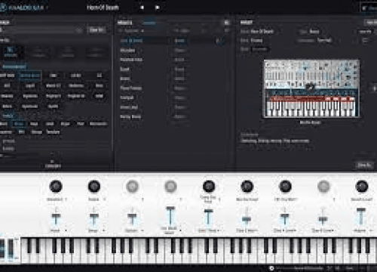Screen dimensions: 377x272
Task: Open the dropdown arrow beside the fifth knob label
Action: click(x=219, y=199)
